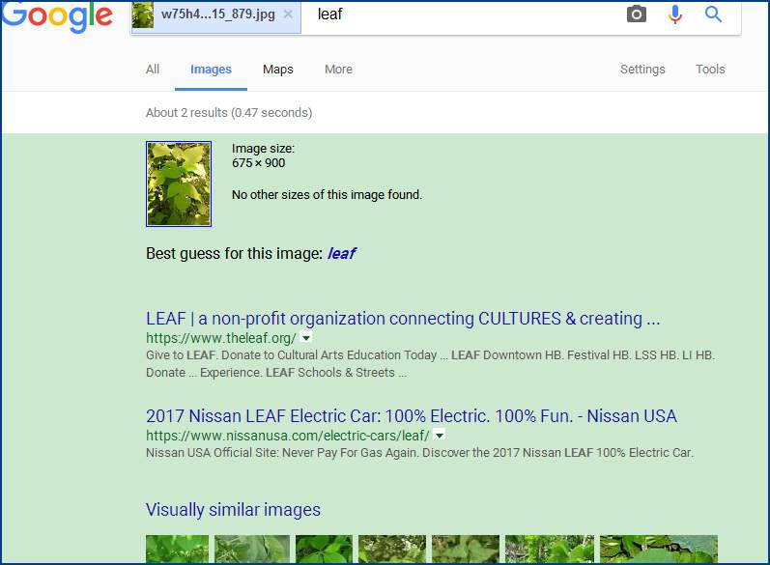Open 2017 Nissan LEAF Electric Car result
This screenshot has height=565, width=770.
coord(412,416)
